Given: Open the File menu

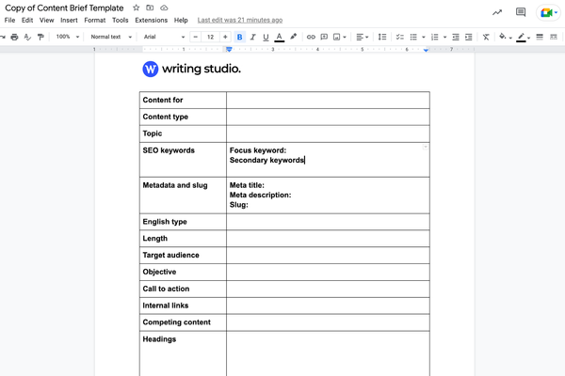Looking at the screenshot, I should 9,20.
